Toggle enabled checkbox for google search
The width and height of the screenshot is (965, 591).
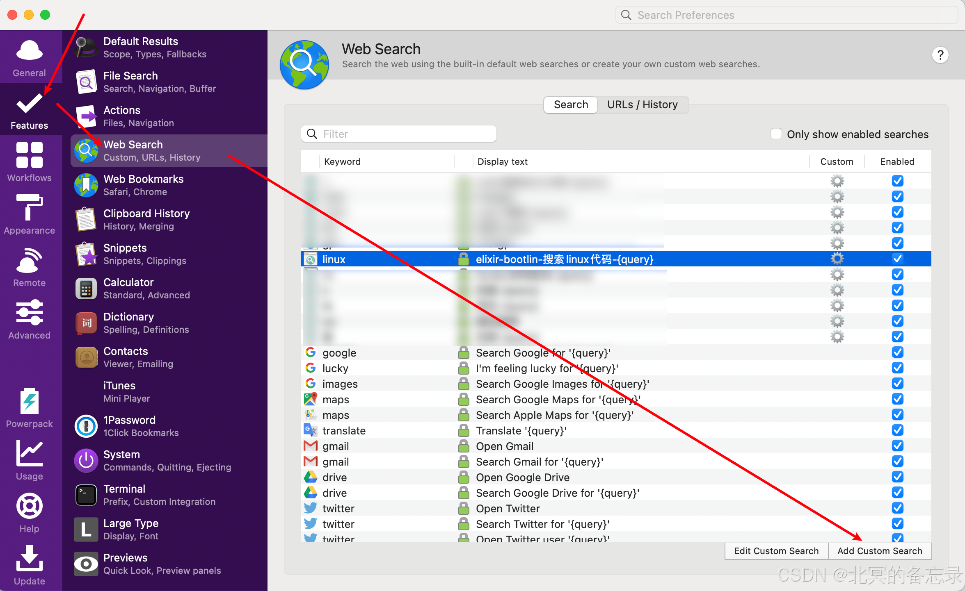897,352
